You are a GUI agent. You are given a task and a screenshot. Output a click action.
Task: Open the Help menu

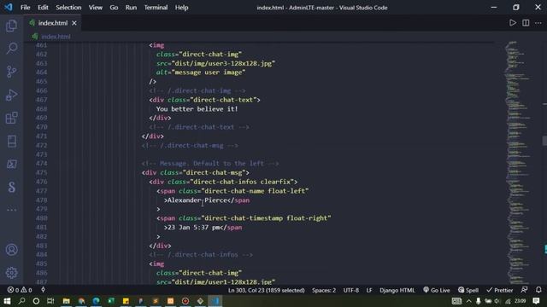pyautogui.click(x=181, y=8)
